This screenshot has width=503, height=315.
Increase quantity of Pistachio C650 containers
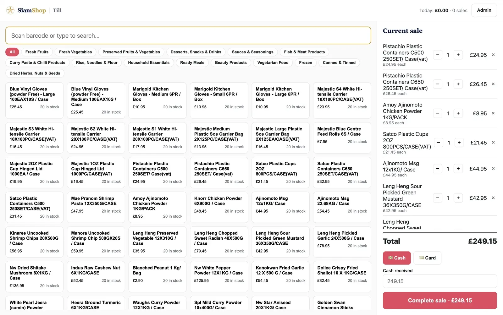[x=458, y=84]
